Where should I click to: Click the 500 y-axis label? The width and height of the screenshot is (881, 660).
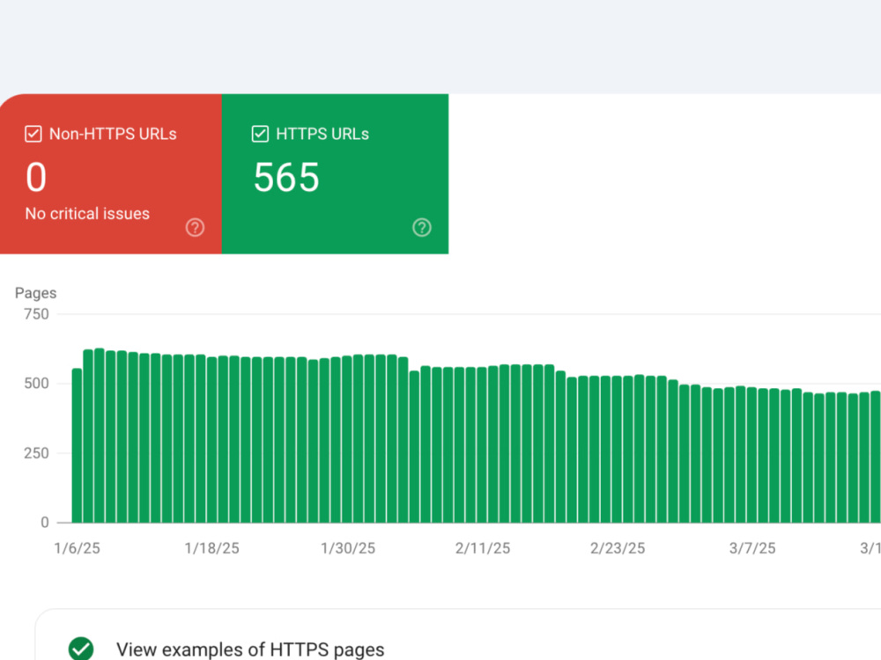point(36,384)
